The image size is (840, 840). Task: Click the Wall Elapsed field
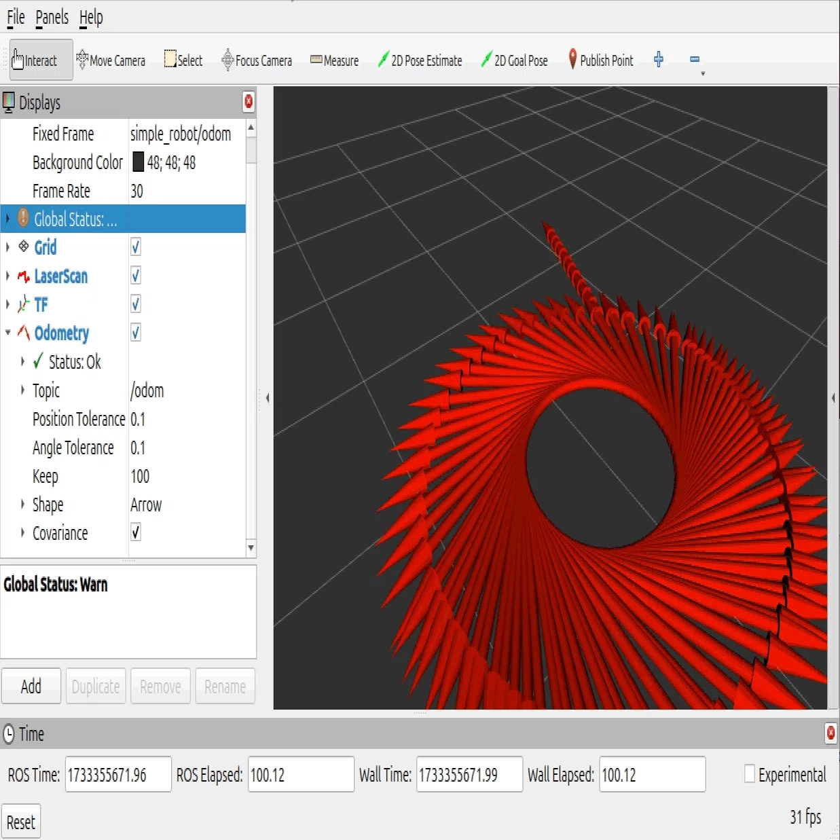pos(653,774)
